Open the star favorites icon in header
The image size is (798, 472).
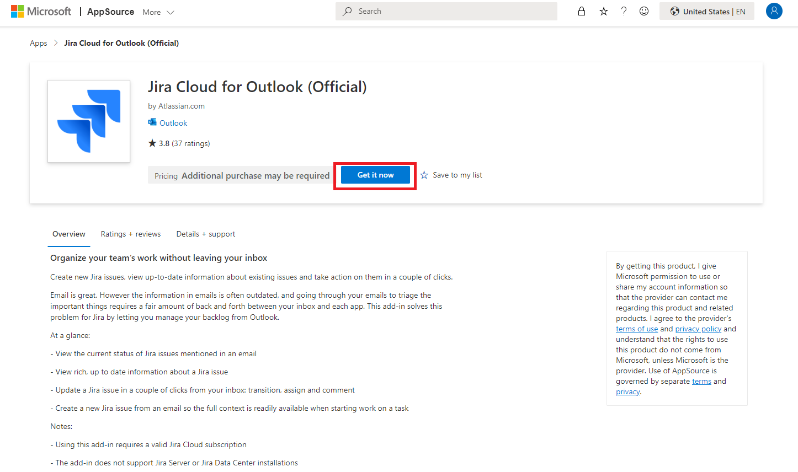[x=604, y=11]
